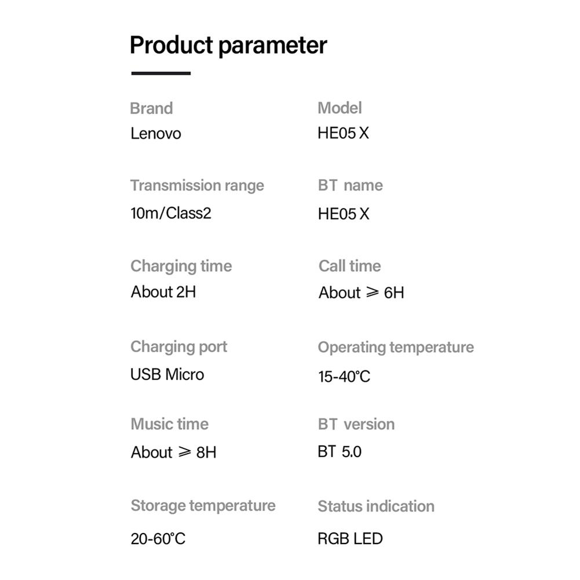
Task: Click the Charging port label
Action: 178,347
